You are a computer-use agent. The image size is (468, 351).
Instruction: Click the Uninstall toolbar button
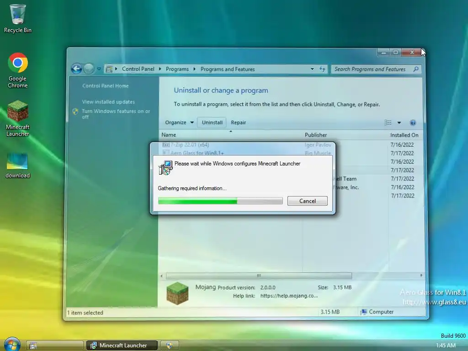[x=212, y=122]
